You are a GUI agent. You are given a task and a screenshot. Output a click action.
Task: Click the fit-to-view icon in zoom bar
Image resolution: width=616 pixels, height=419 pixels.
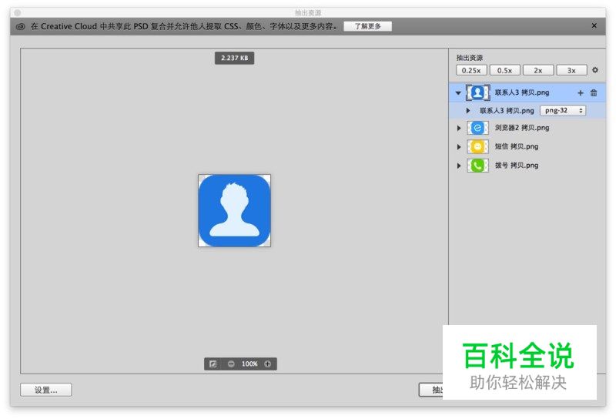click(x=213, y=364)
